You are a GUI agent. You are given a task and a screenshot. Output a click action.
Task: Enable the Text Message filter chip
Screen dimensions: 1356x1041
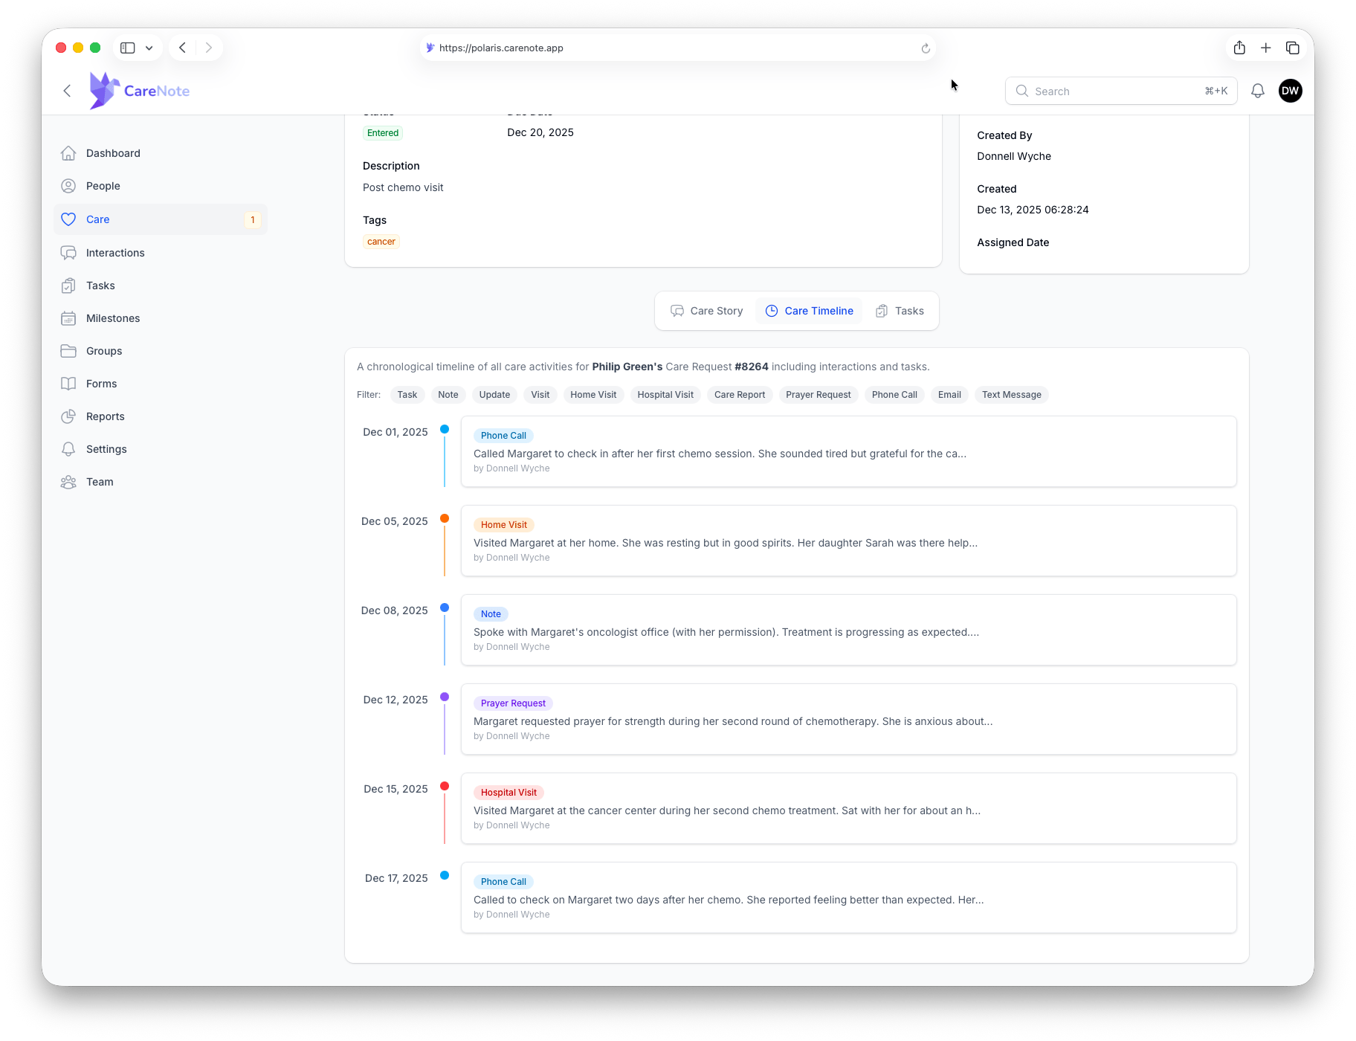[1011, 395]
